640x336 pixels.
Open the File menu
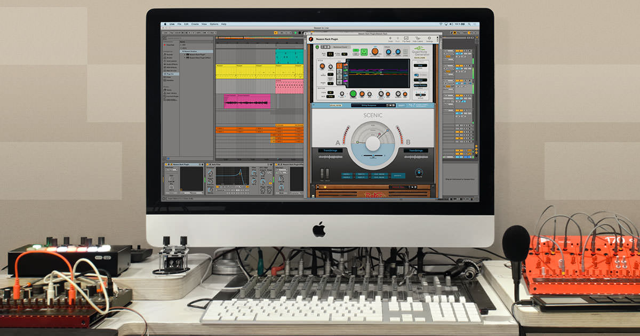[179, 24]
